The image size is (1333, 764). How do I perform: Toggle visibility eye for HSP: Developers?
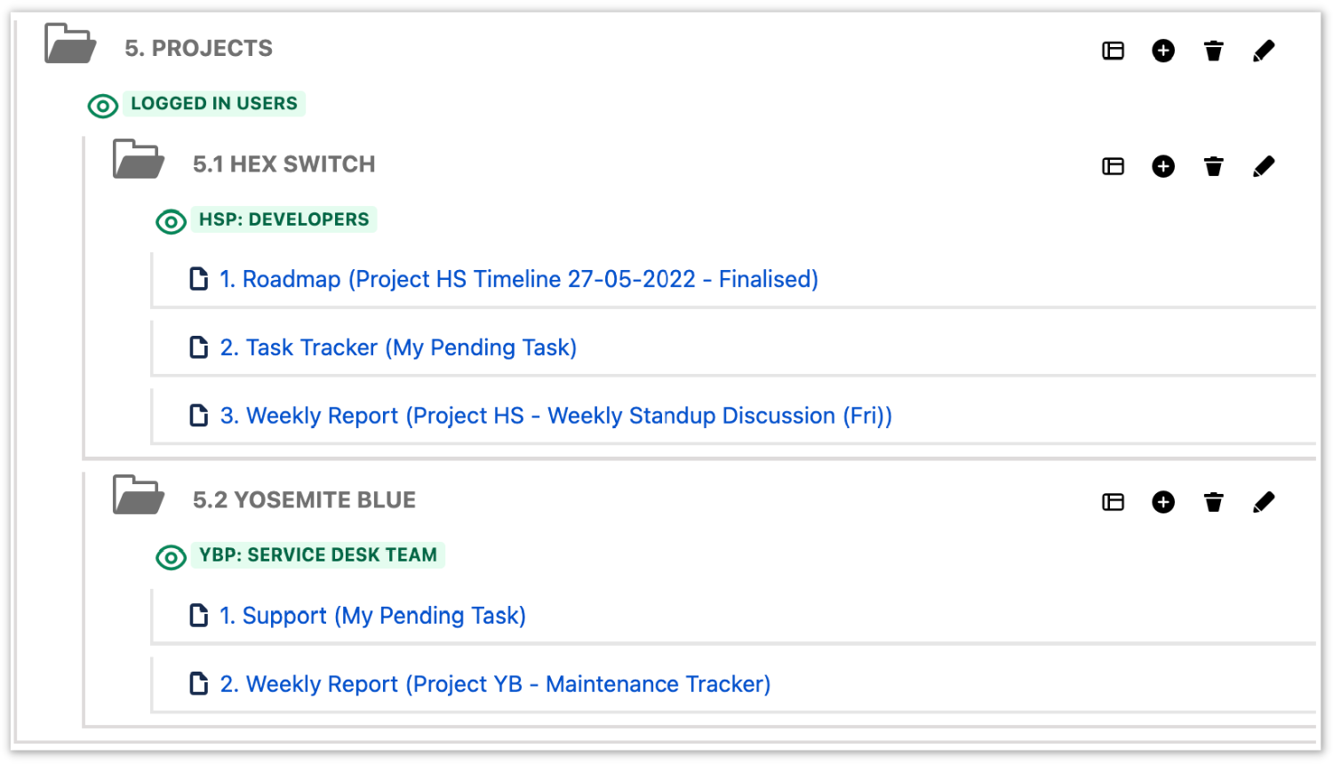click(x=171, y=221)
